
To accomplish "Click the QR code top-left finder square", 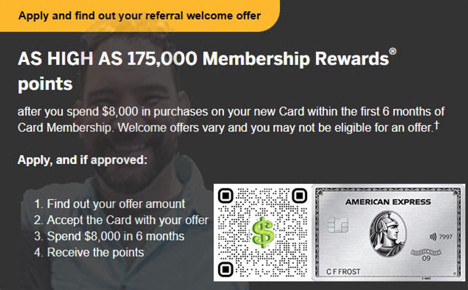I will pos(226,196).
